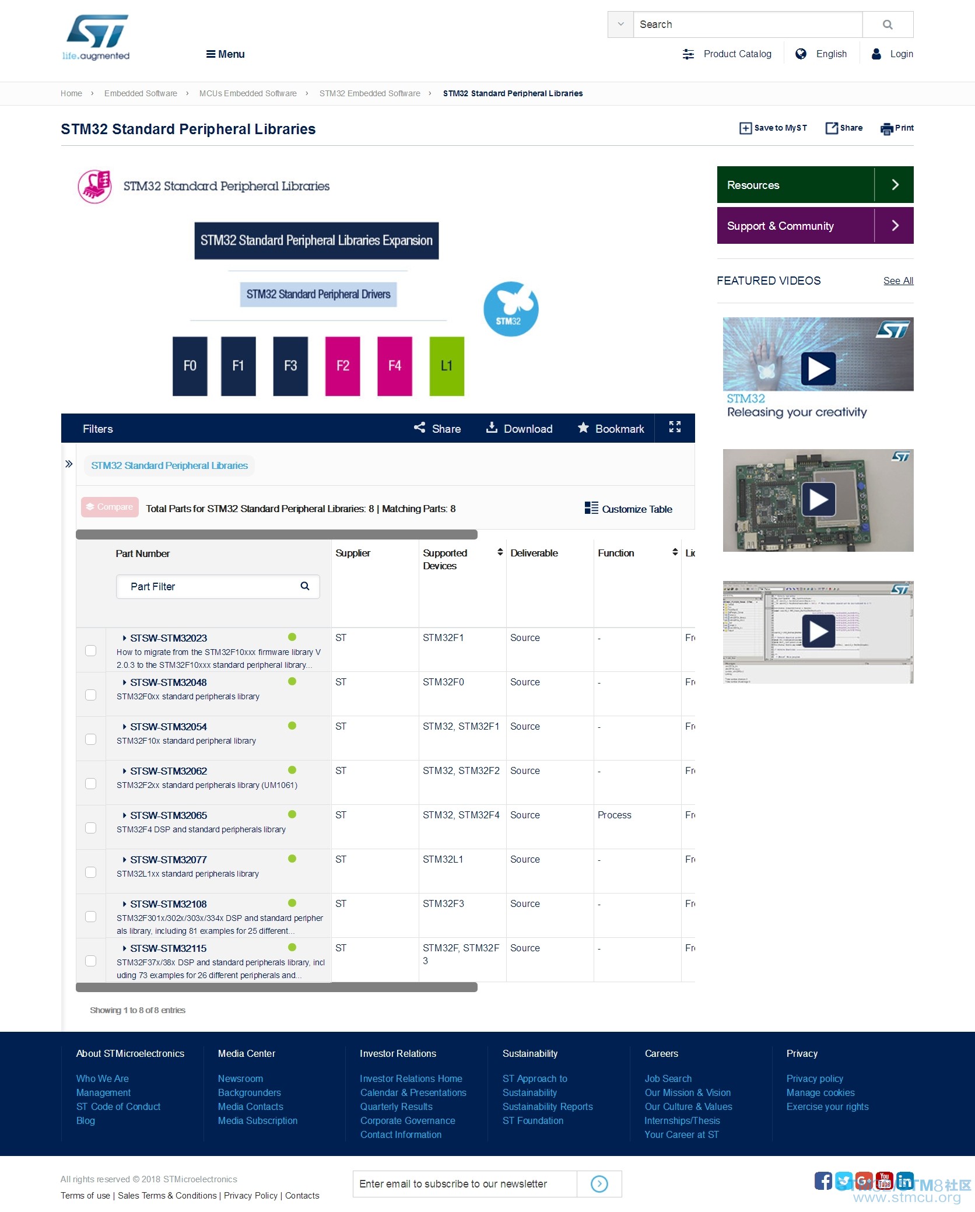Go to MCUs Embedded Software breadcrumb
This screenshot has height=1212, width=975.
pyautogui.click(x=248, y=93)
